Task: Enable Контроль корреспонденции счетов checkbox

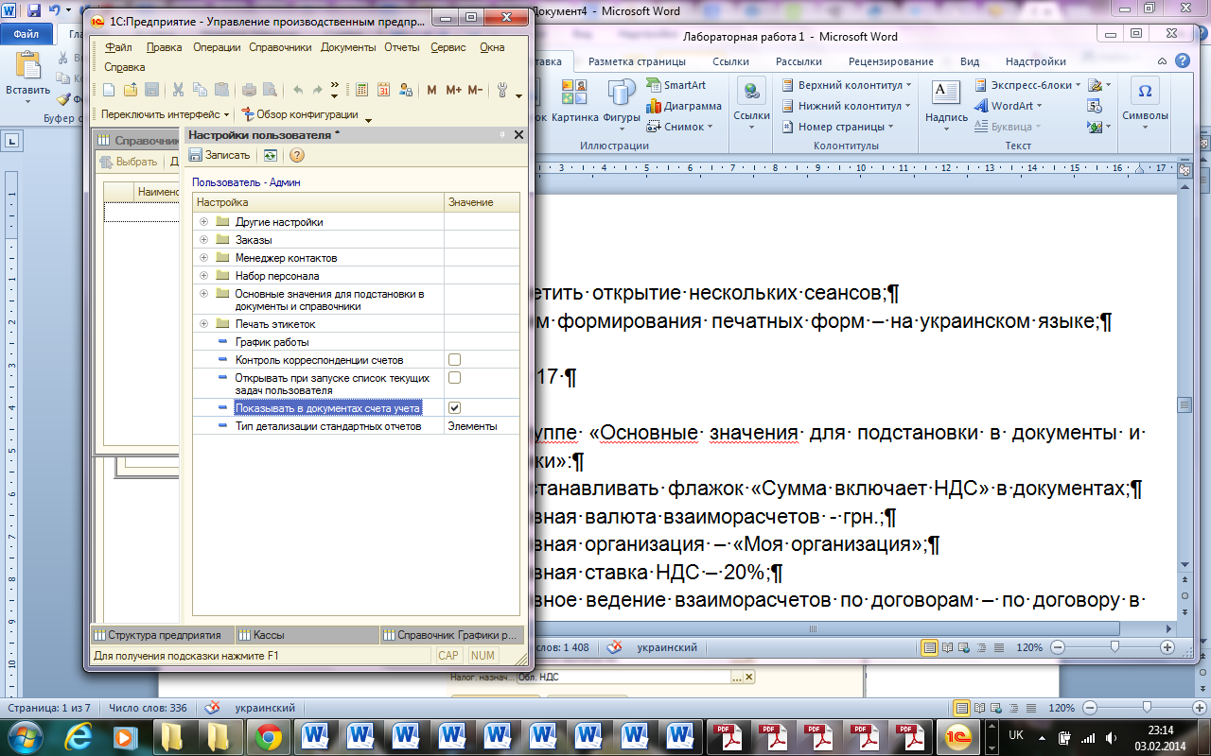Action: click(x=454, y=360)
